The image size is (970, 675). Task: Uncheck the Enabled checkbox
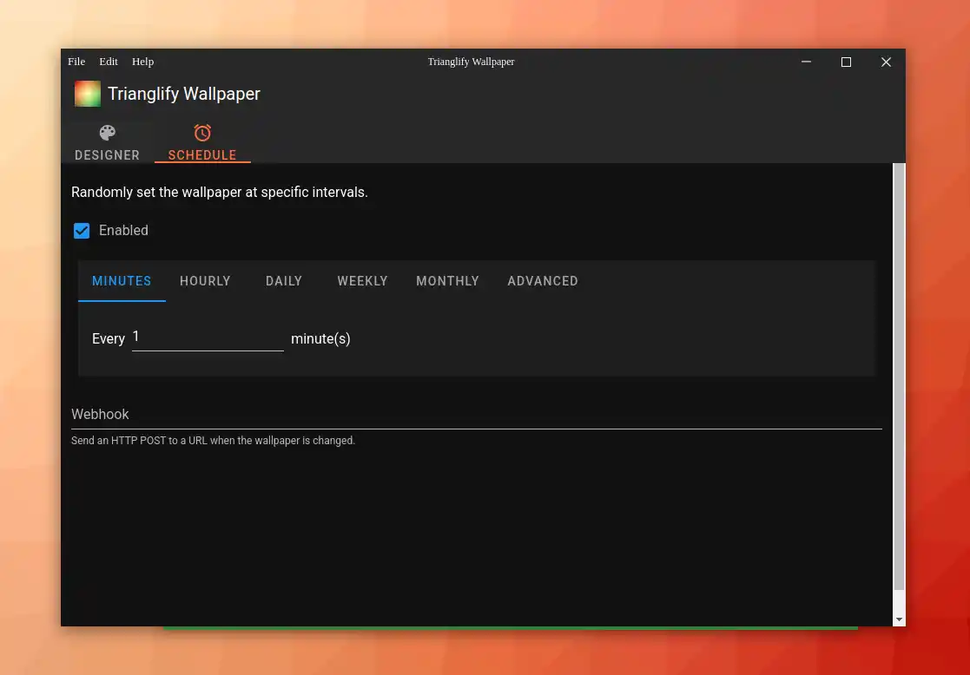click(x=82, y=231)
